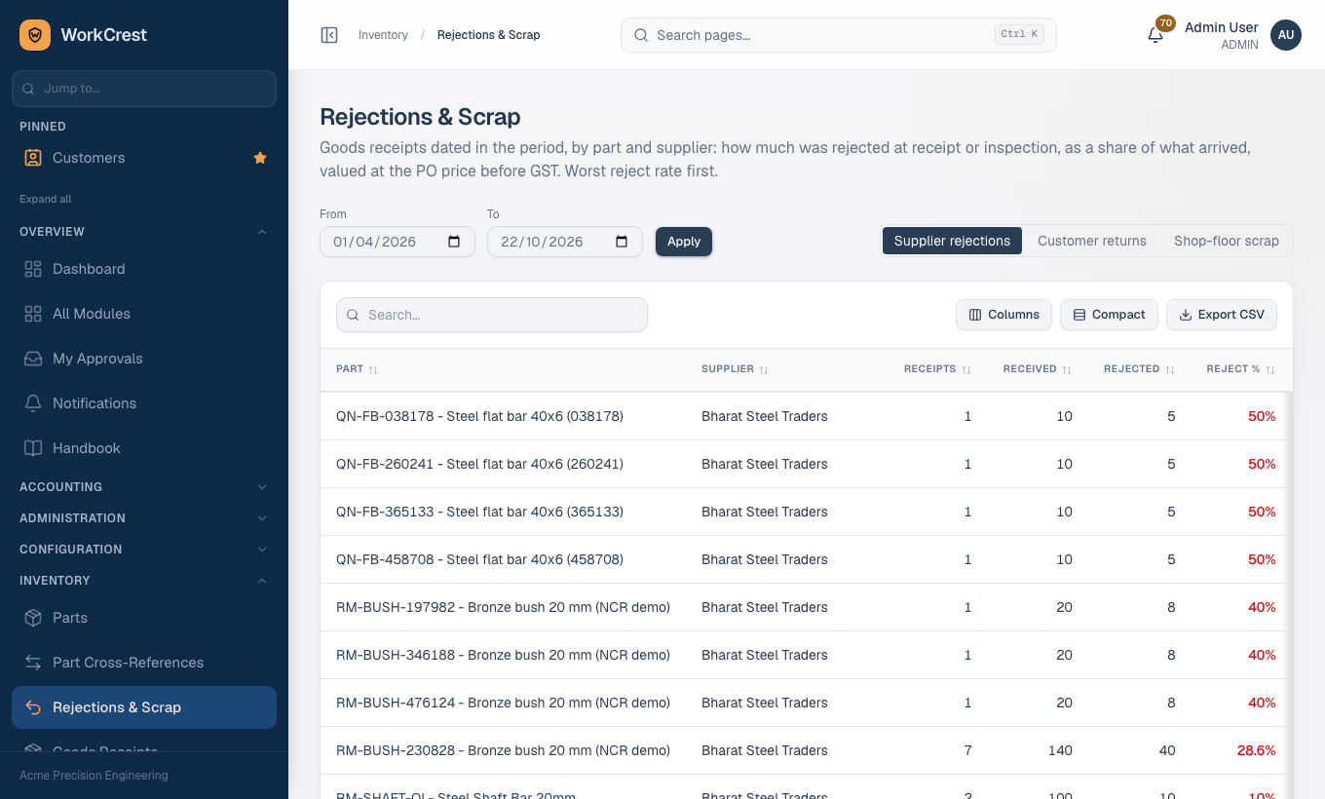
Task: Expand the Configuration section
Action: (144, 550)
